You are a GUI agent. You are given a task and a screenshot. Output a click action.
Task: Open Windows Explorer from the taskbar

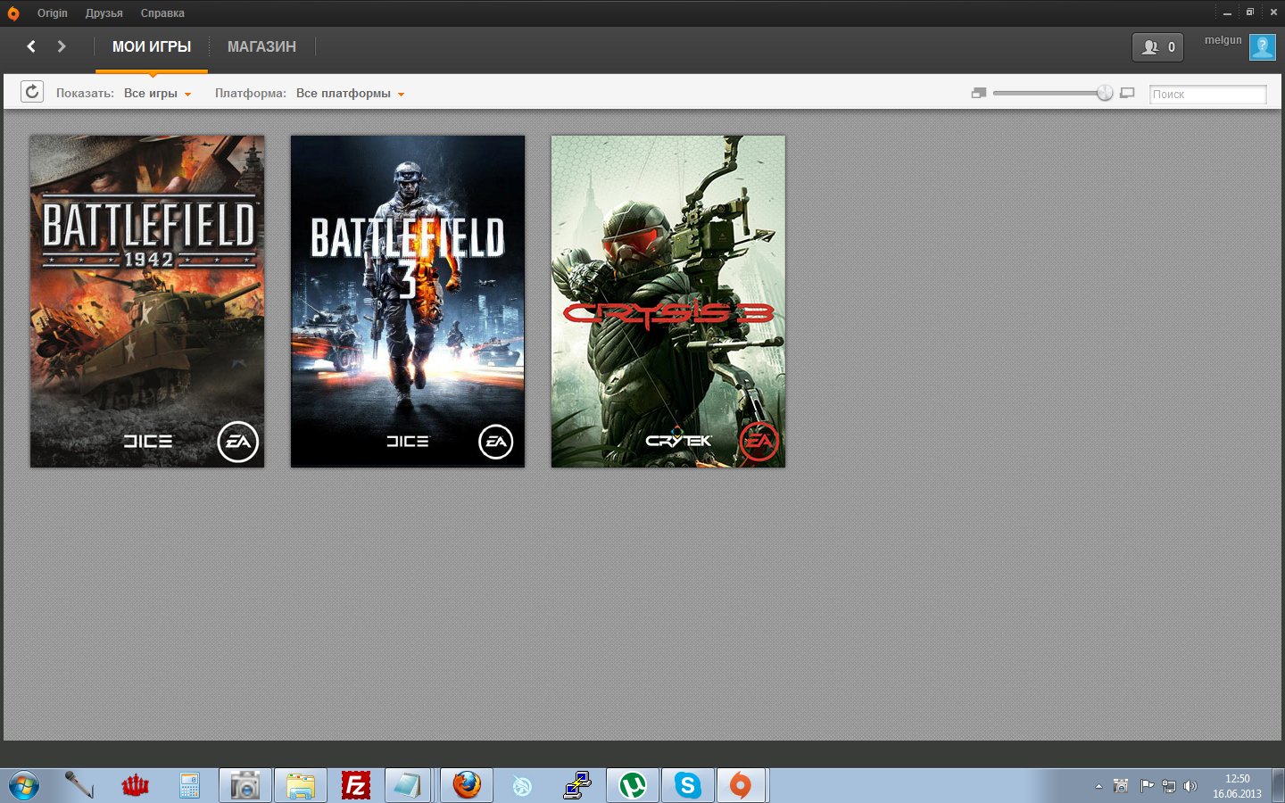(x=300, y=786)
